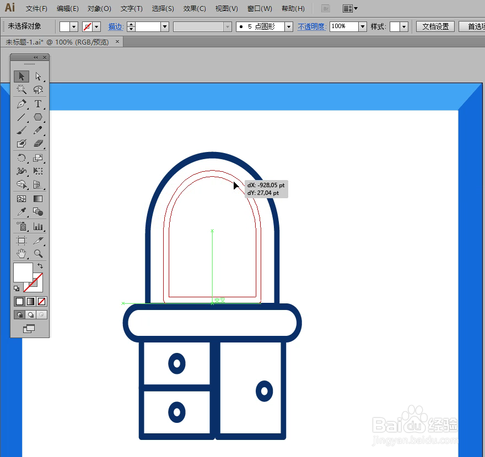Select the Paintbrush tool
The width and height of the screenshot is (485, 457).
(x=21, y=130)
